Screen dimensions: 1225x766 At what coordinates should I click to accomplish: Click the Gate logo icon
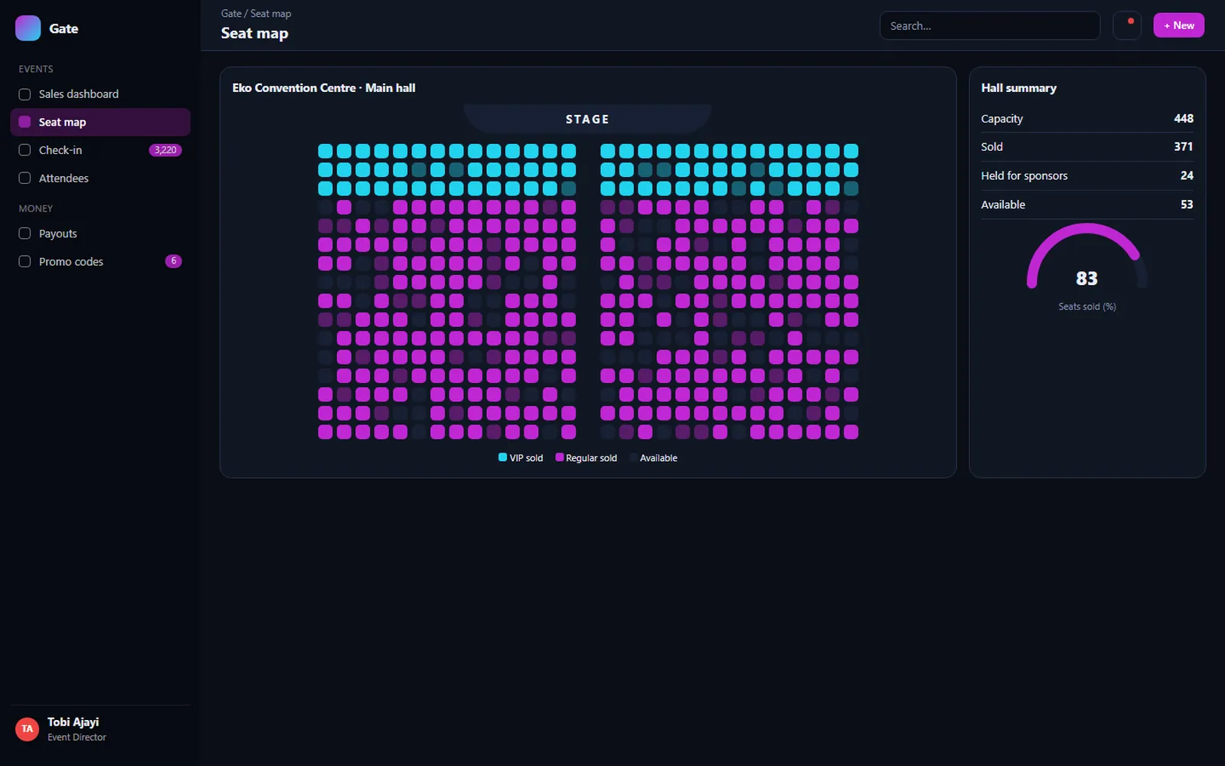28,28
